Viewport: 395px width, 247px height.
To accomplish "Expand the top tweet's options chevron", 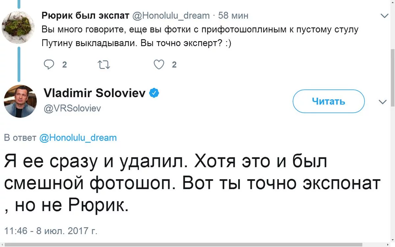I will pos(384,16).
